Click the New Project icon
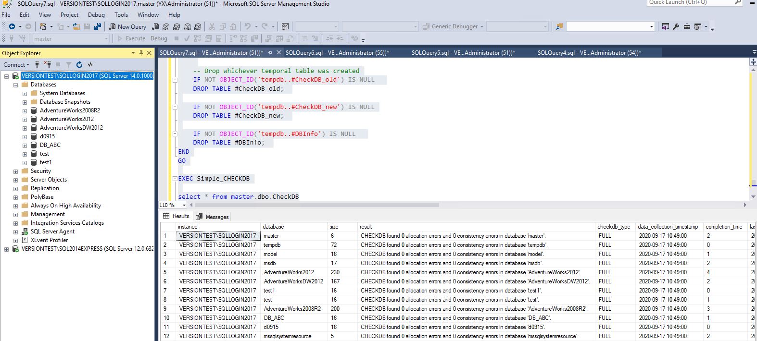The width and height of the screenshot is (757, 341). (x=43, y=26)
